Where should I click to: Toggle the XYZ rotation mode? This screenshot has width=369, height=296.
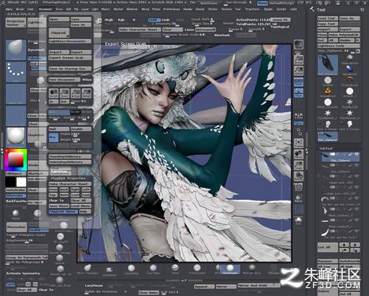pyautogui.click(x=299, y=123)
